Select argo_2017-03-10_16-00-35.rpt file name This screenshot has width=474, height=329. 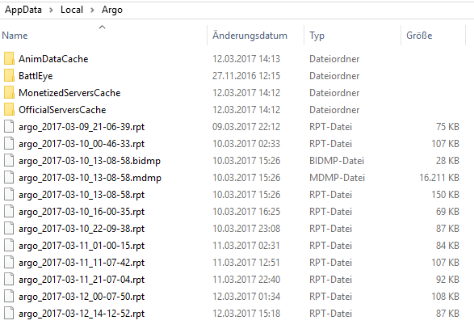coord(82,212)
